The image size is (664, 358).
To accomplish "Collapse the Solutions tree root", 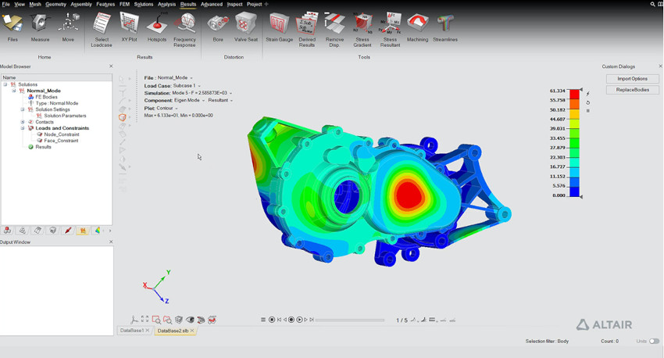I will pos(5,84).
